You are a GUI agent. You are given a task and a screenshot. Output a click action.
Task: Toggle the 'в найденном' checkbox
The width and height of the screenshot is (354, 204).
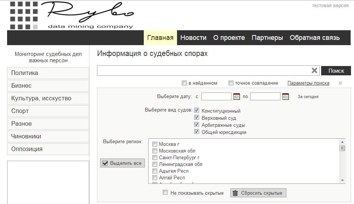[184, 83]
